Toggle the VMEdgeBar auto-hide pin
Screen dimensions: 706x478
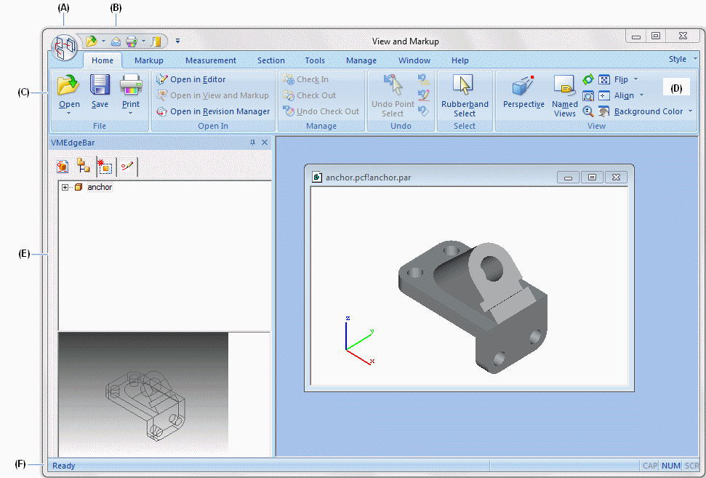coord(252,143)
